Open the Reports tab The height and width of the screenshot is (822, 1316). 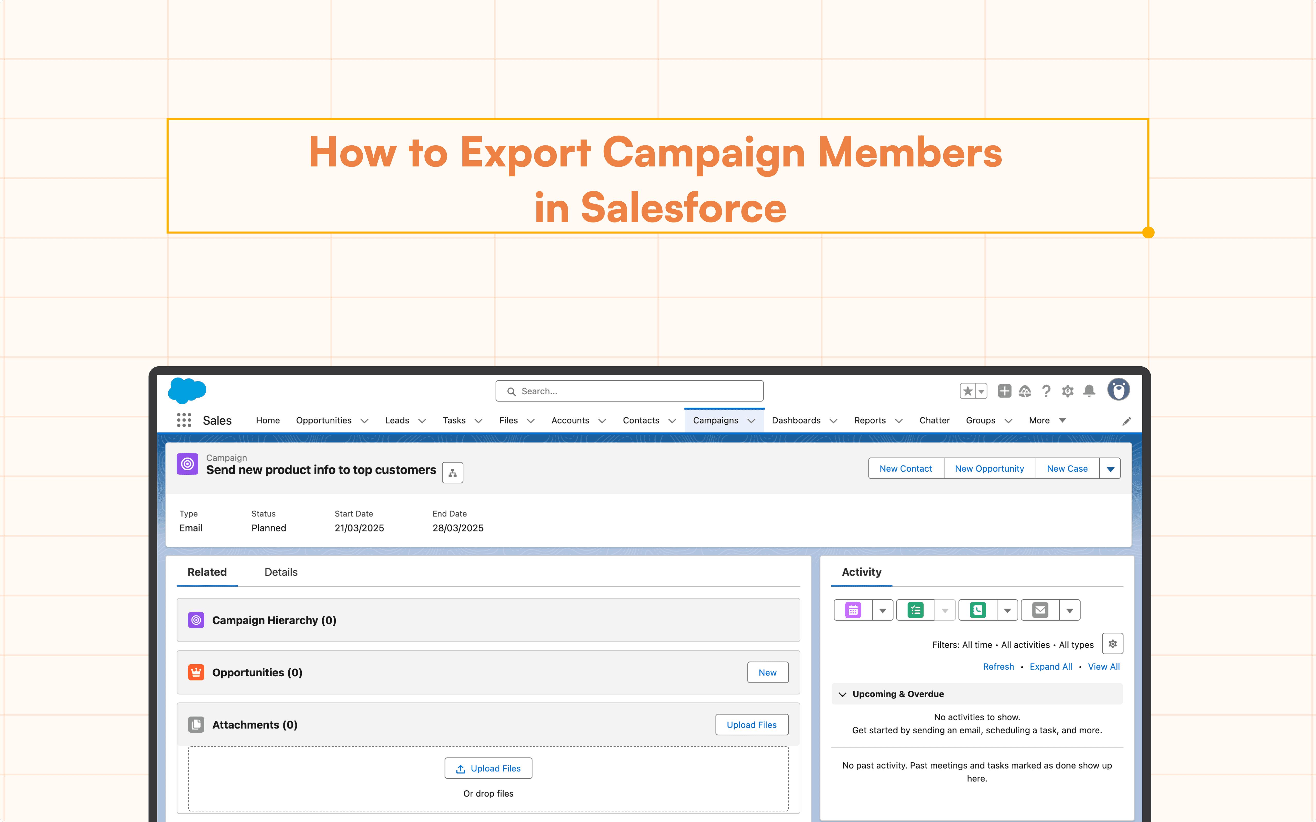click(x=870, y=420)
